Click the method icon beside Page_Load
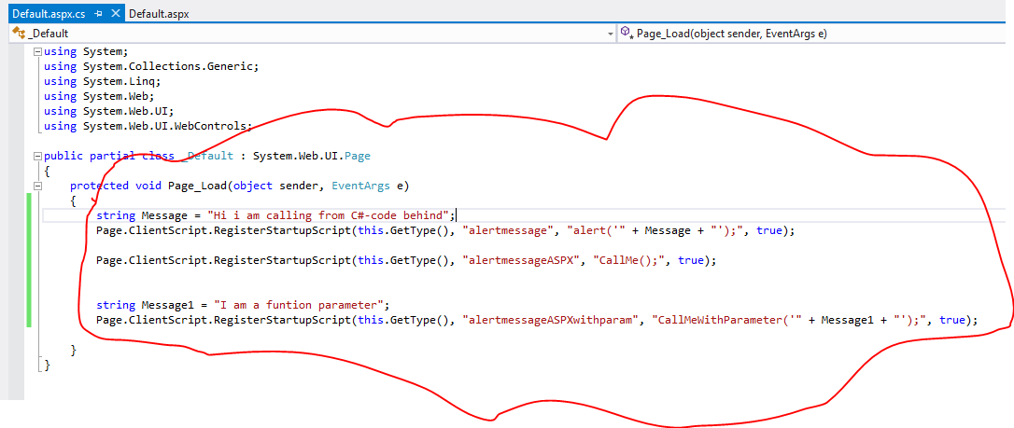This screenshot has width=1014, height=428. point(626,33)
